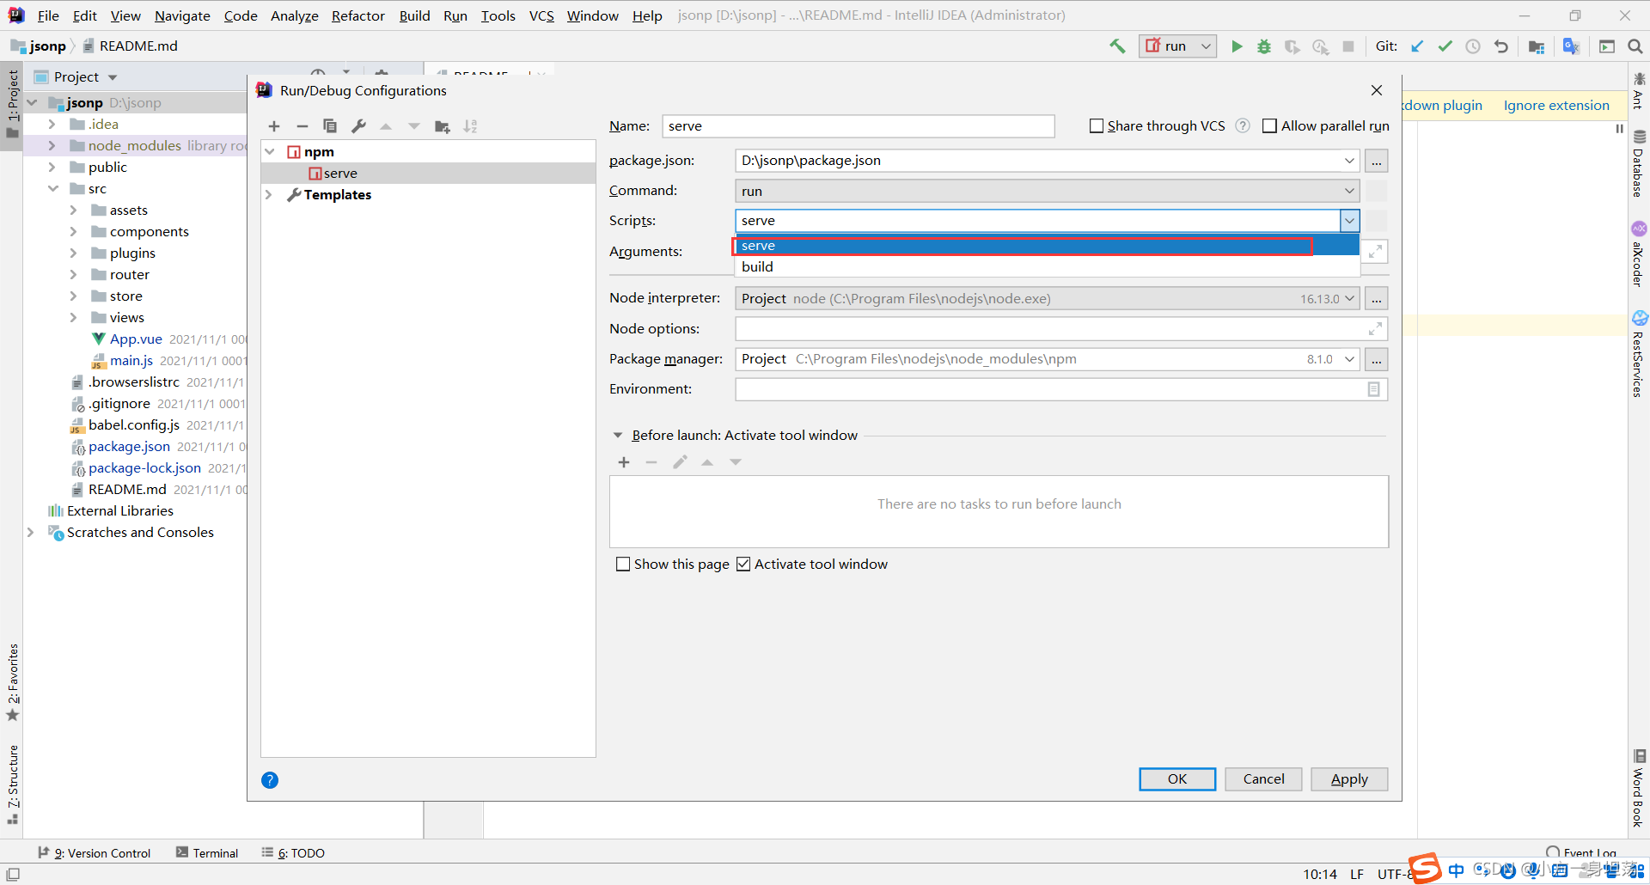The image size is (1650, 885).
Task: Select App.vue in project tree
Action: (136, 339)
